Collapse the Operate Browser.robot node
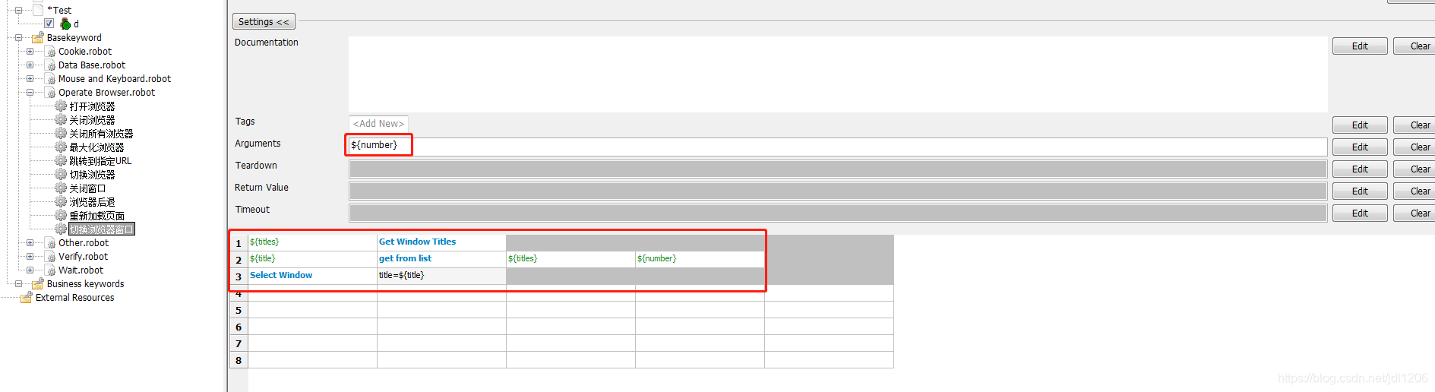 (x=30, y=93)
